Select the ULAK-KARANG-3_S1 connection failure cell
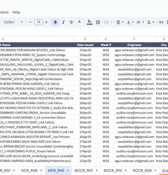The width and height of the screenshot is (168, 175). 37,117
